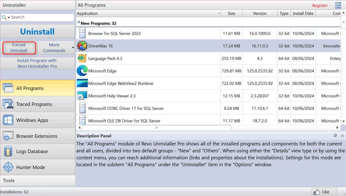Open the More Commands dropdown arrow
346x196 pixels.
pos(73,47)
